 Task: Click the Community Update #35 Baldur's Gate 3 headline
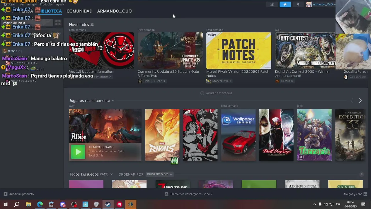click(168, 73)
